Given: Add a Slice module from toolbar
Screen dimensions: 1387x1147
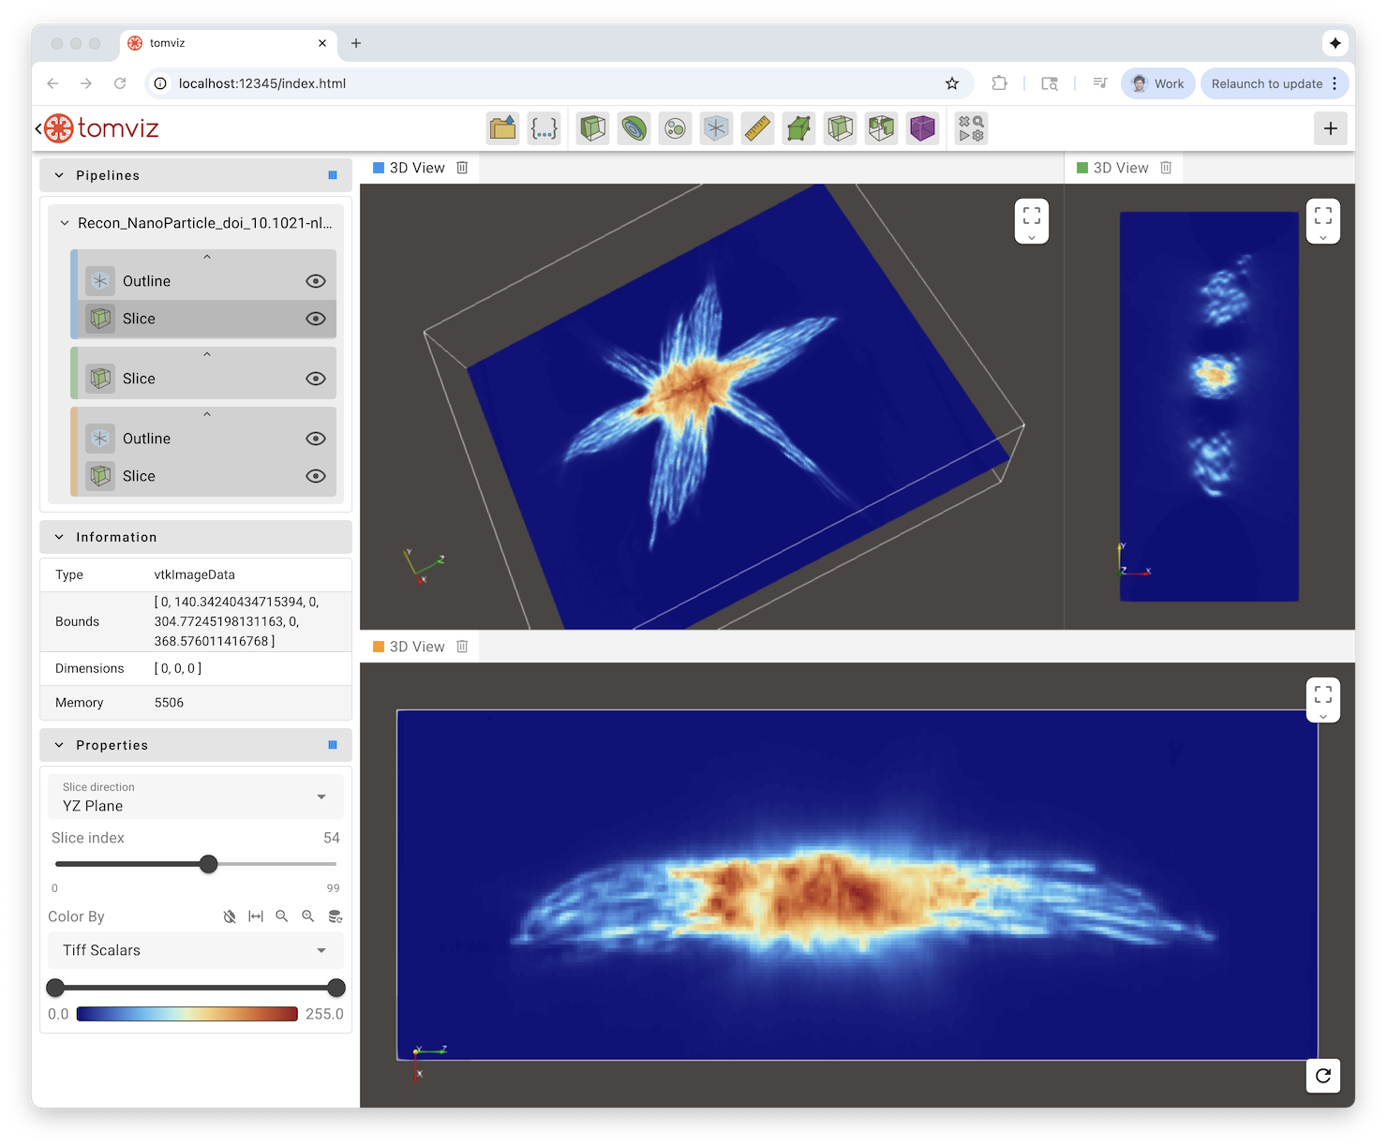Looking at the screenshot, I should 841,128.
